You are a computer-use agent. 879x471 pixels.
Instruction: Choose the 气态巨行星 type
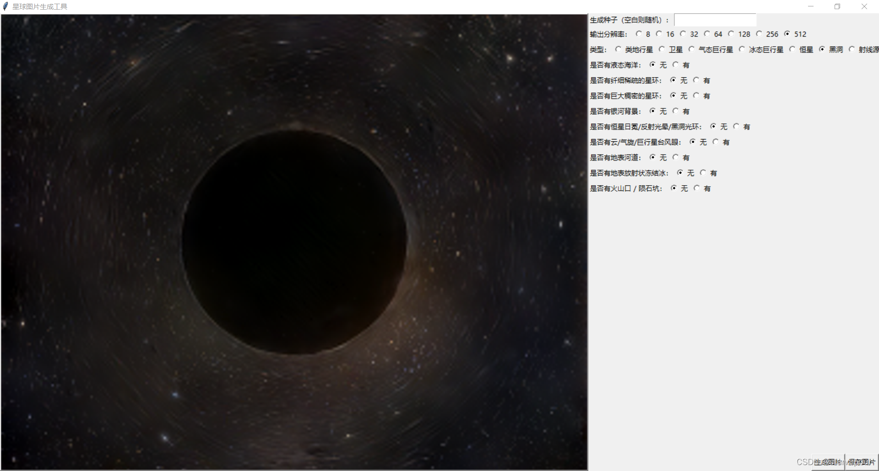point(692,49)
